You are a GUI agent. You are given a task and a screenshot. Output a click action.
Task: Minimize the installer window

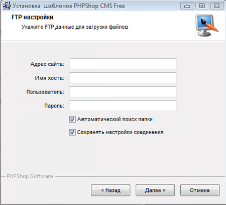pos(187,6)
